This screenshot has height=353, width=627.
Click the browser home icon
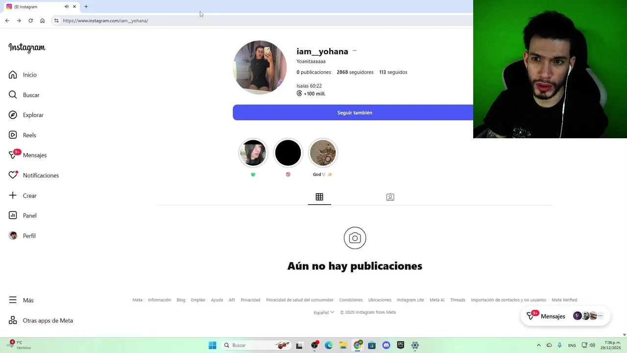tap(43, 21)
